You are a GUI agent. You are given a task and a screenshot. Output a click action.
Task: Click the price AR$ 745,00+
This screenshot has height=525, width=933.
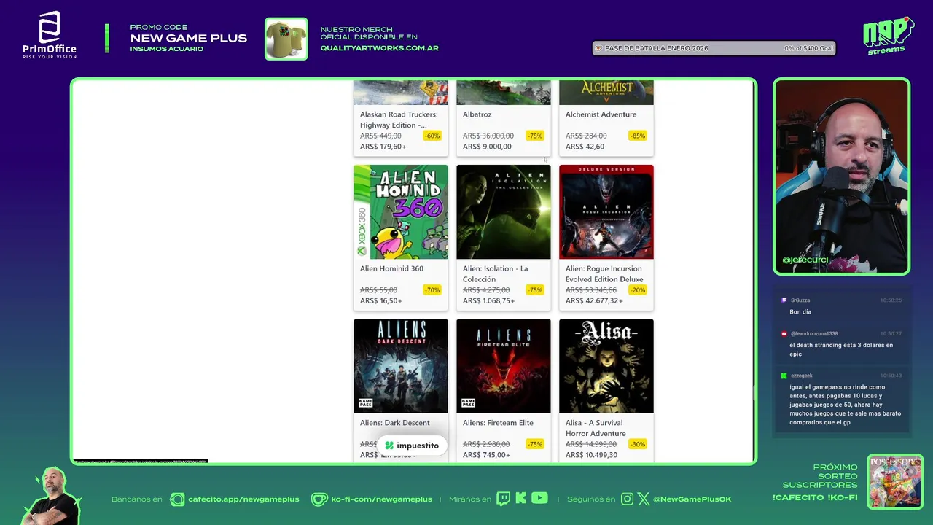click(x=486, y=455)
